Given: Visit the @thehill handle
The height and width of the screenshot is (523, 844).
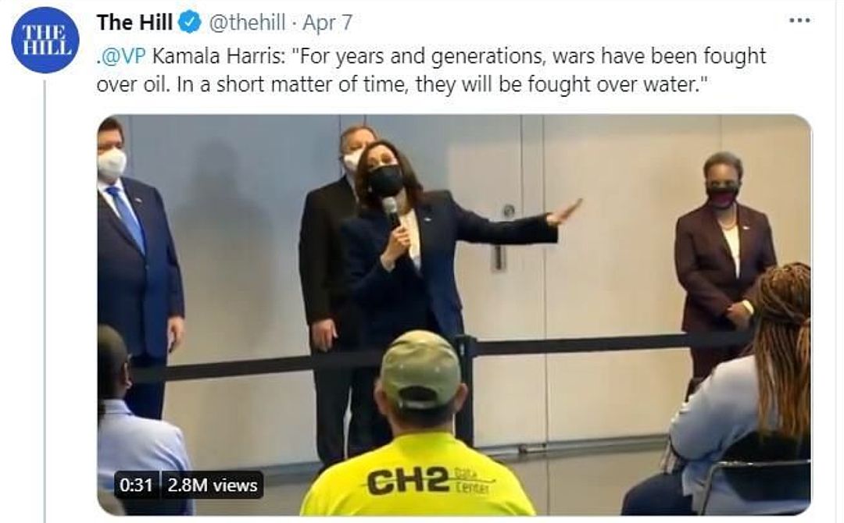Looking at the screenshot, I should click(246, 23).
